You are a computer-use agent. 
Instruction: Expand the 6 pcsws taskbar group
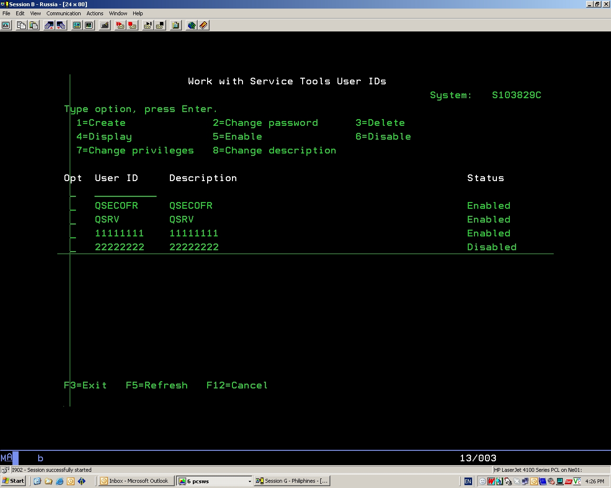tap(215, 481)
